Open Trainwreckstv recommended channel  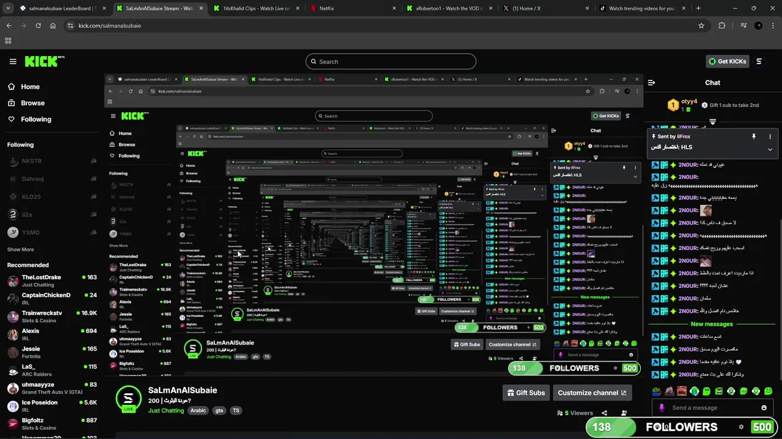click(x=52, y=316)
